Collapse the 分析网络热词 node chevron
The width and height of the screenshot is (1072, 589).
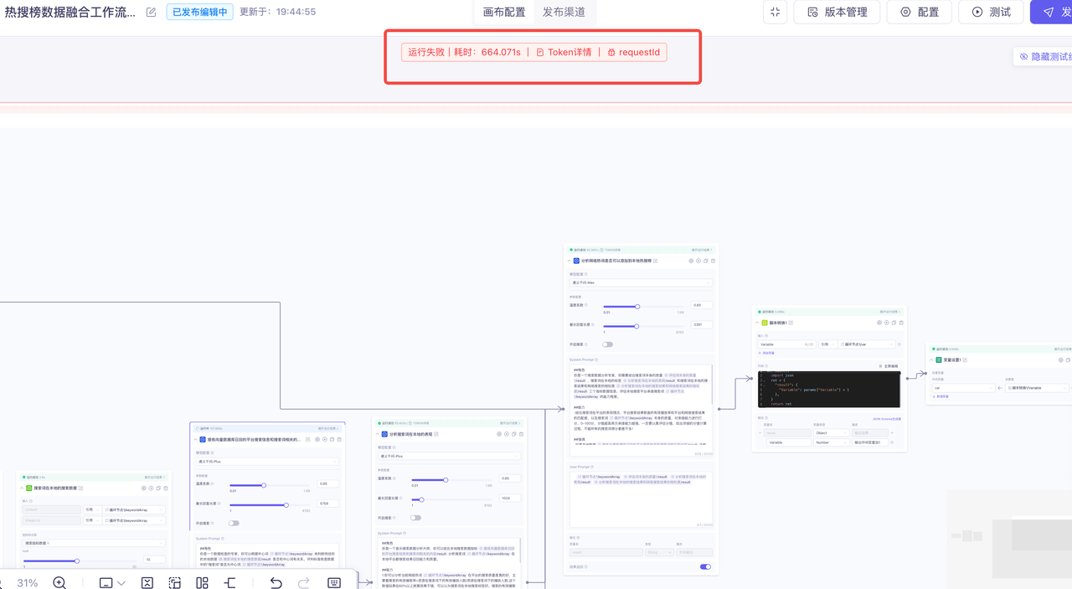point(569,261)
